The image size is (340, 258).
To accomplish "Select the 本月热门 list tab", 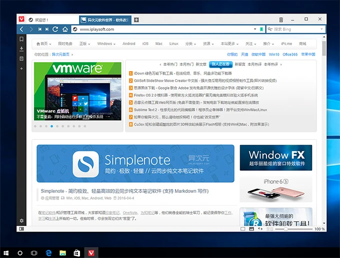I will coord(186,64).
